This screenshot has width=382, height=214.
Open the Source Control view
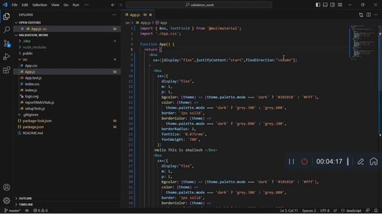click(x=7, y=43)
